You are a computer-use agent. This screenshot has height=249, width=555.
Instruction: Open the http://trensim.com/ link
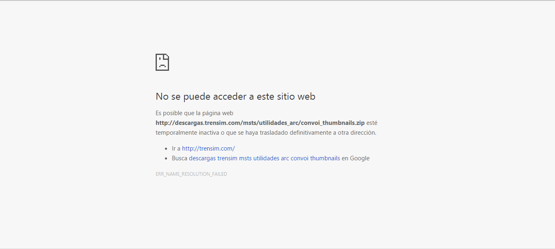click(x=208, y=149)
